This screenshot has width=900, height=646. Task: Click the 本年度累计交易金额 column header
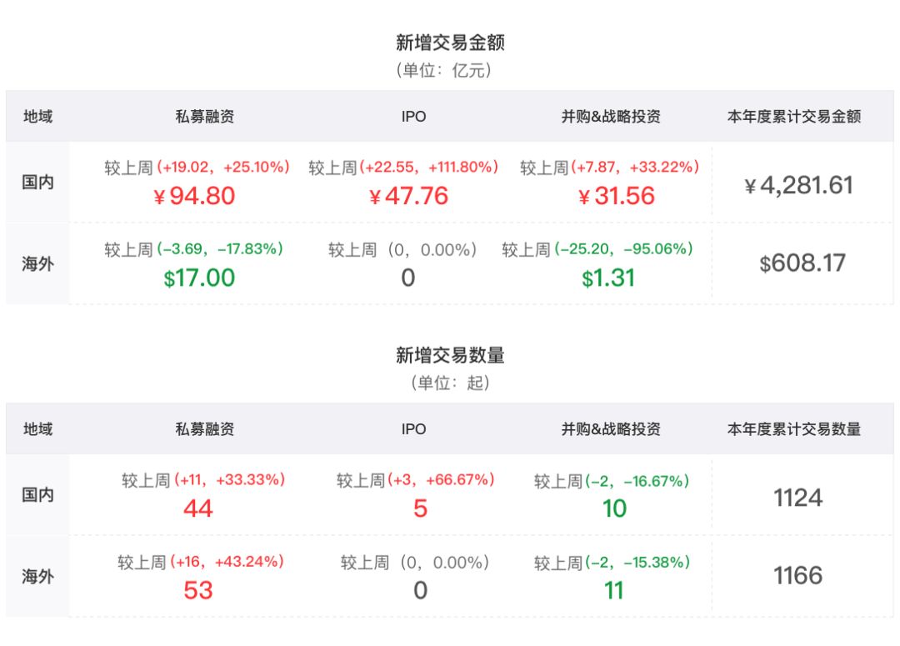pos(793,117)
